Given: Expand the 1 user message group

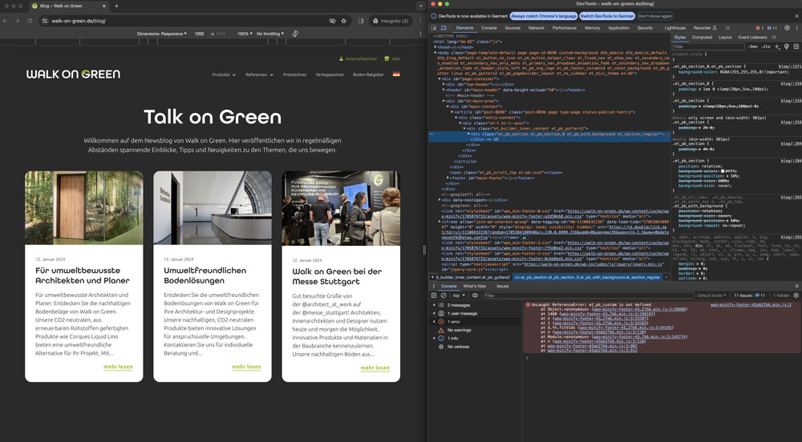Looking at the screenshot, I should tap(434, 313).
